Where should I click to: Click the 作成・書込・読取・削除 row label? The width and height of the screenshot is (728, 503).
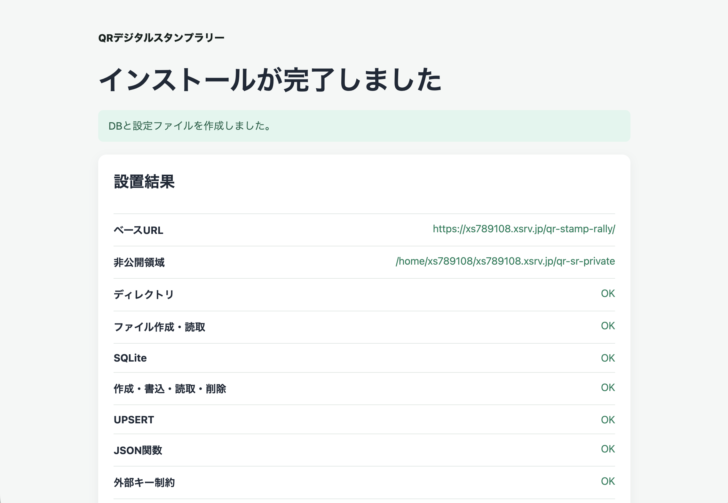170,389
